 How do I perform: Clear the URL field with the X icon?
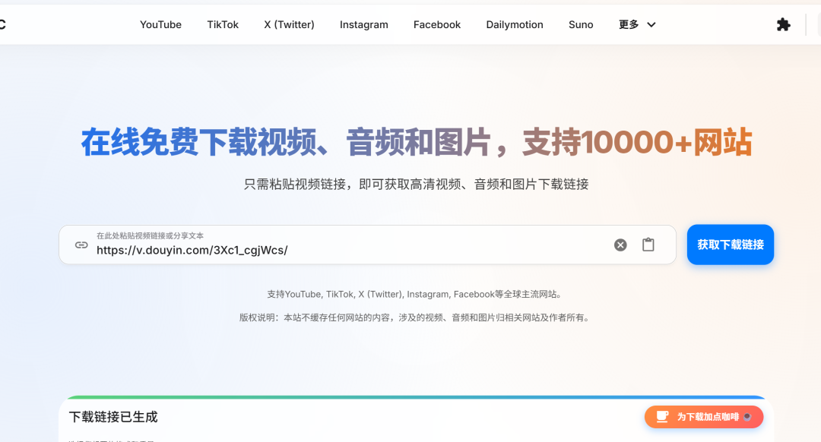coord(620,245)
